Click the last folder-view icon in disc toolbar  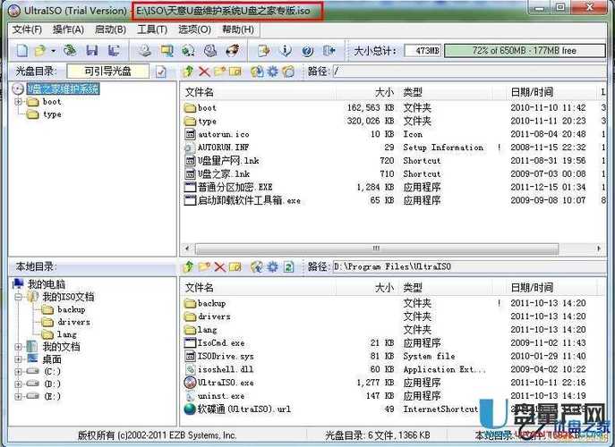[x=288, y=72]
